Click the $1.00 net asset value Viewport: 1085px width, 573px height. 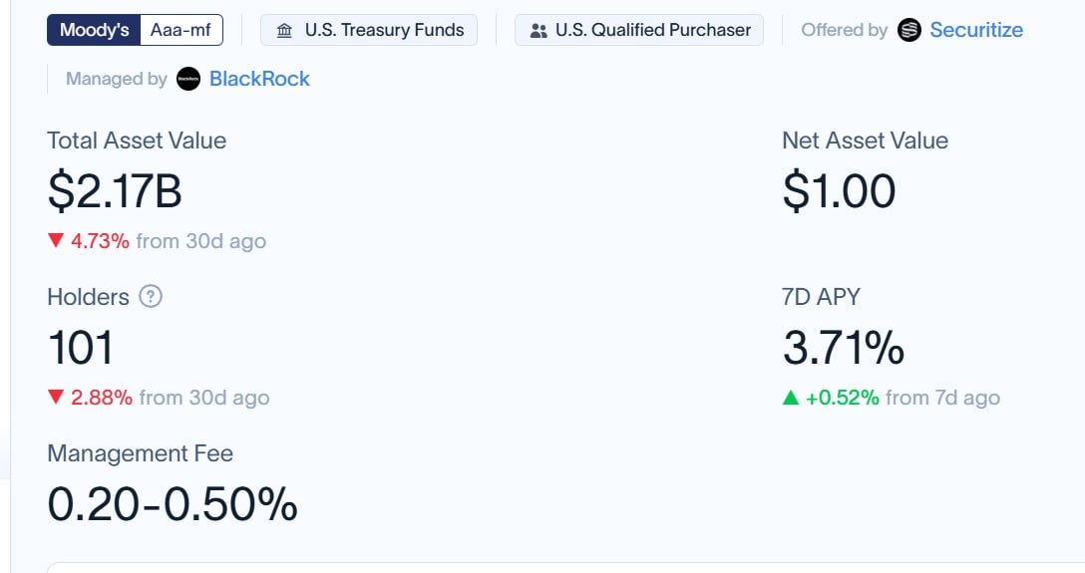coord(840,190)
